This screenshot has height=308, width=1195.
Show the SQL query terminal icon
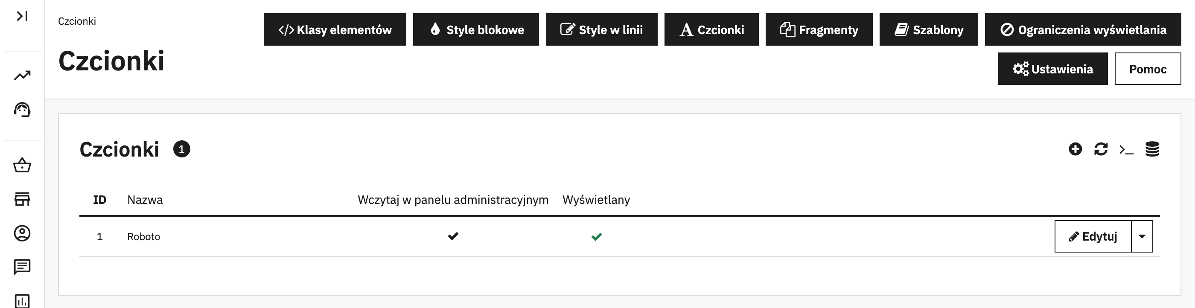pyautogui.click(x=1126, y=149)
